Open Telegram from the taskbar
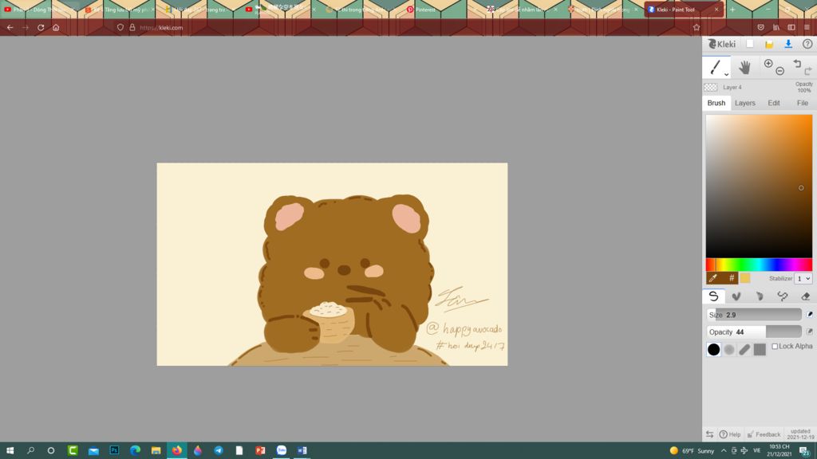Screen dimensions: 817x459 [219, 450]
